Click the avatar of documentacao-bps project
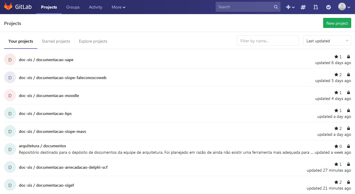The height and width of the screenshot is (194, 355). tap(10, 113)
